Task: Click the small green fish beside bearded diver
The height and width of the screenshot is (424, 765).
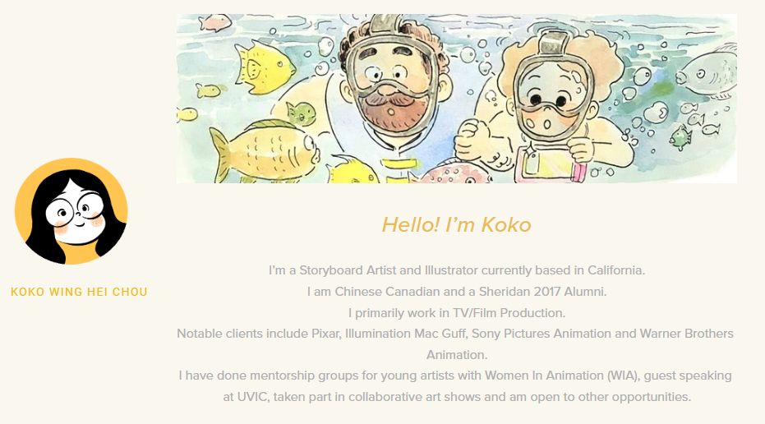Action: [301, 113]
